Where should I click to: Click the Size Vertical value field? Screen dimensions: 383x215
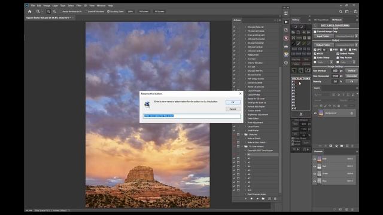click(x=335, y=70)
